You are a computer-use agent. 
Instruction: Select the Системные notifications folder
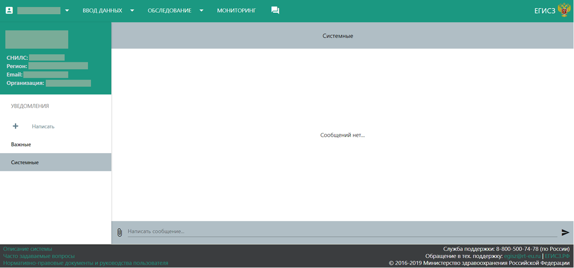[56, 162]
